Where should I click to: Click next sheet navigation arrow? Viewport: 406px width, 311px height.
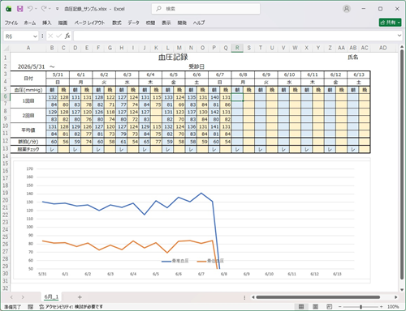coord(23,297)
